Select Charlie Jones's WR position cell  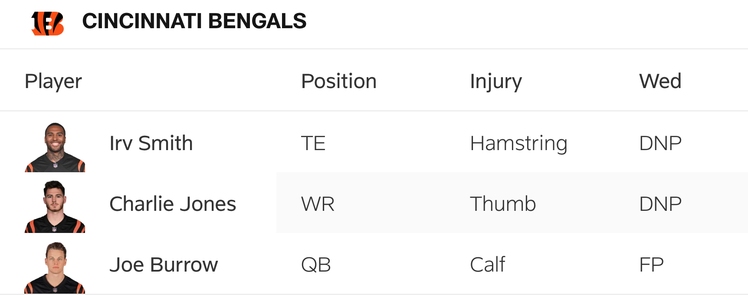point(318,204)
